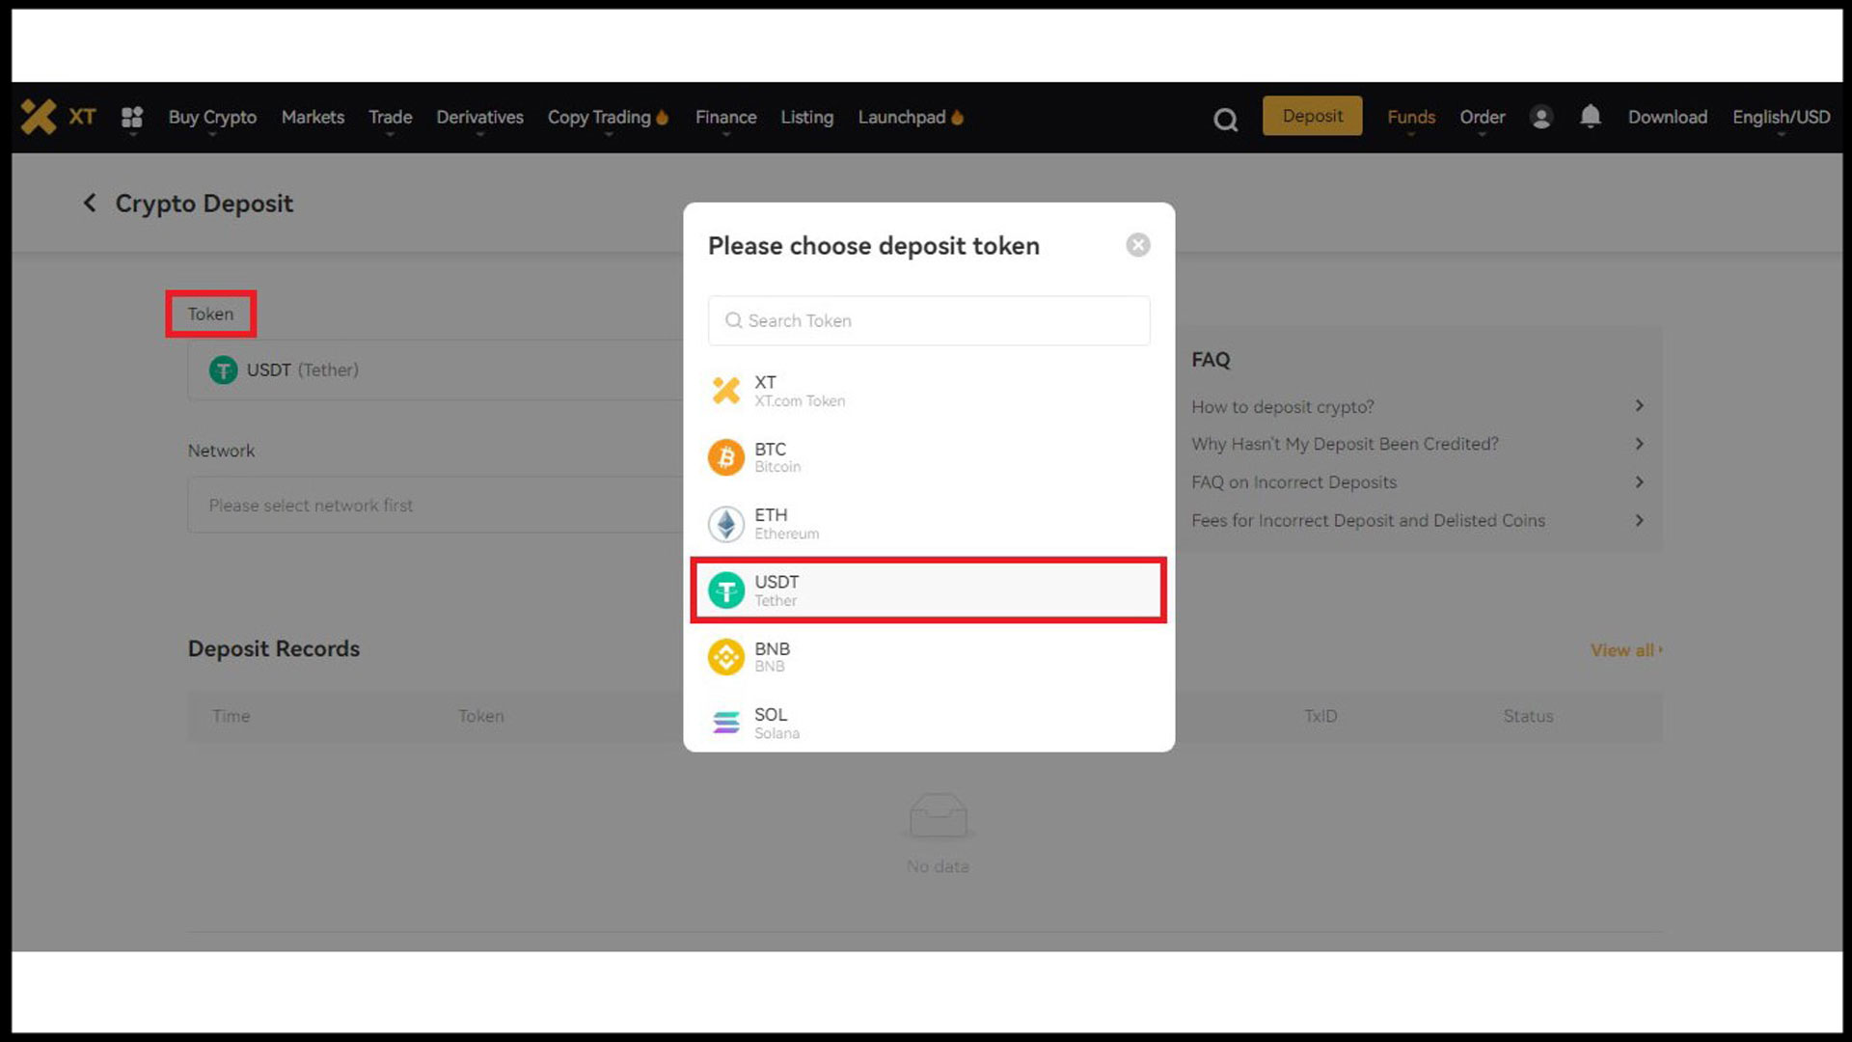Click the Tether icon in token list

click(x=726, y=590)
